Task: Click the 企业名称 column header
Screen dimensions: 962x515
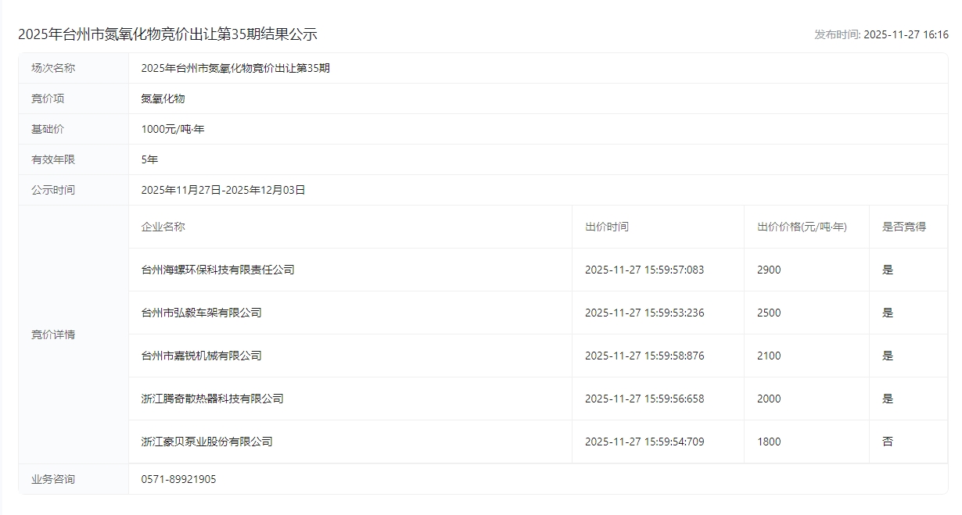Action: click(163, 227)
